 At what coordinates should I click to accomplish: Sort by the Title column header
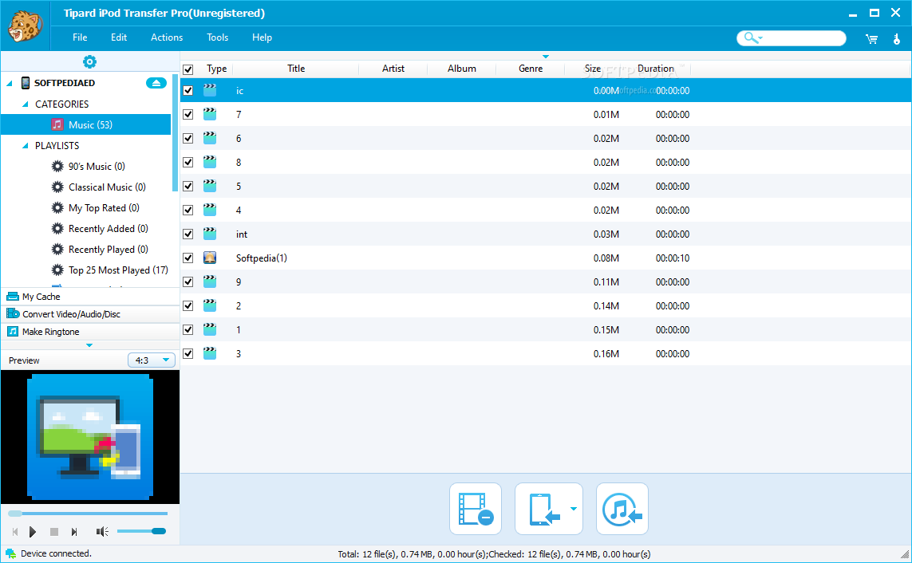tap(296, 69)
